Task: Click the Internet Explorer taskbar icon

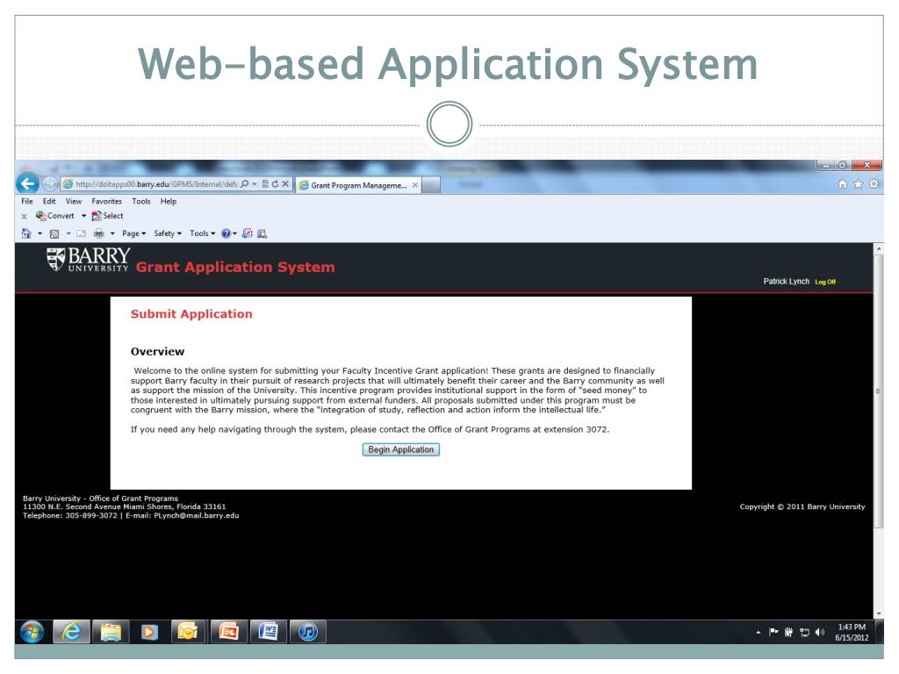Action: (x=71, y=632)
